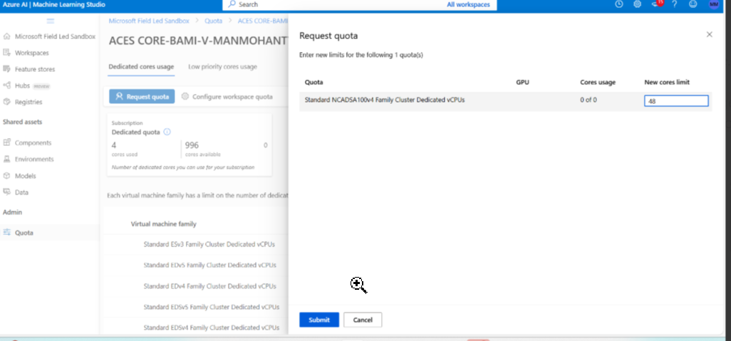Click the ACES CORE-BAMI breadcrumb

263,21
